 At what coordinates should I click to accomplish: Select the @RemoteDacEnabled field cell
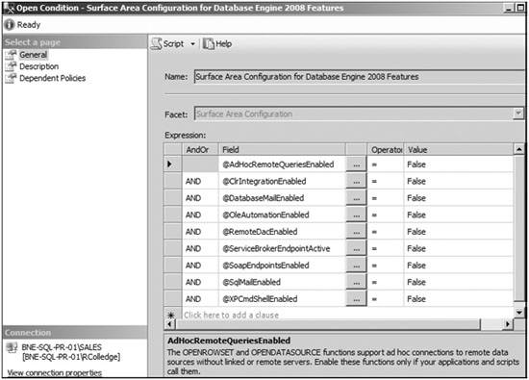282,232
